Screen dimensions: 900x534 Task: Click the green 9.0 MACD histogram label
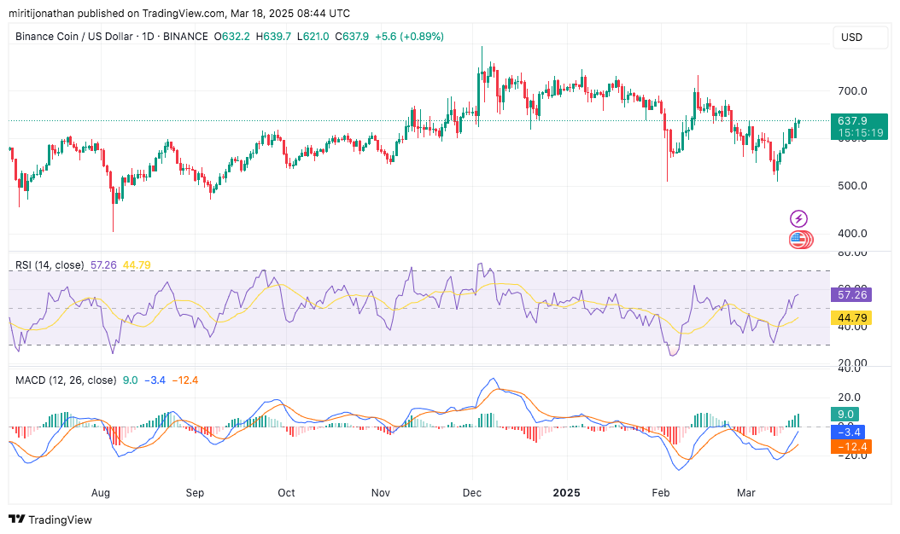[x=844, y=414]
